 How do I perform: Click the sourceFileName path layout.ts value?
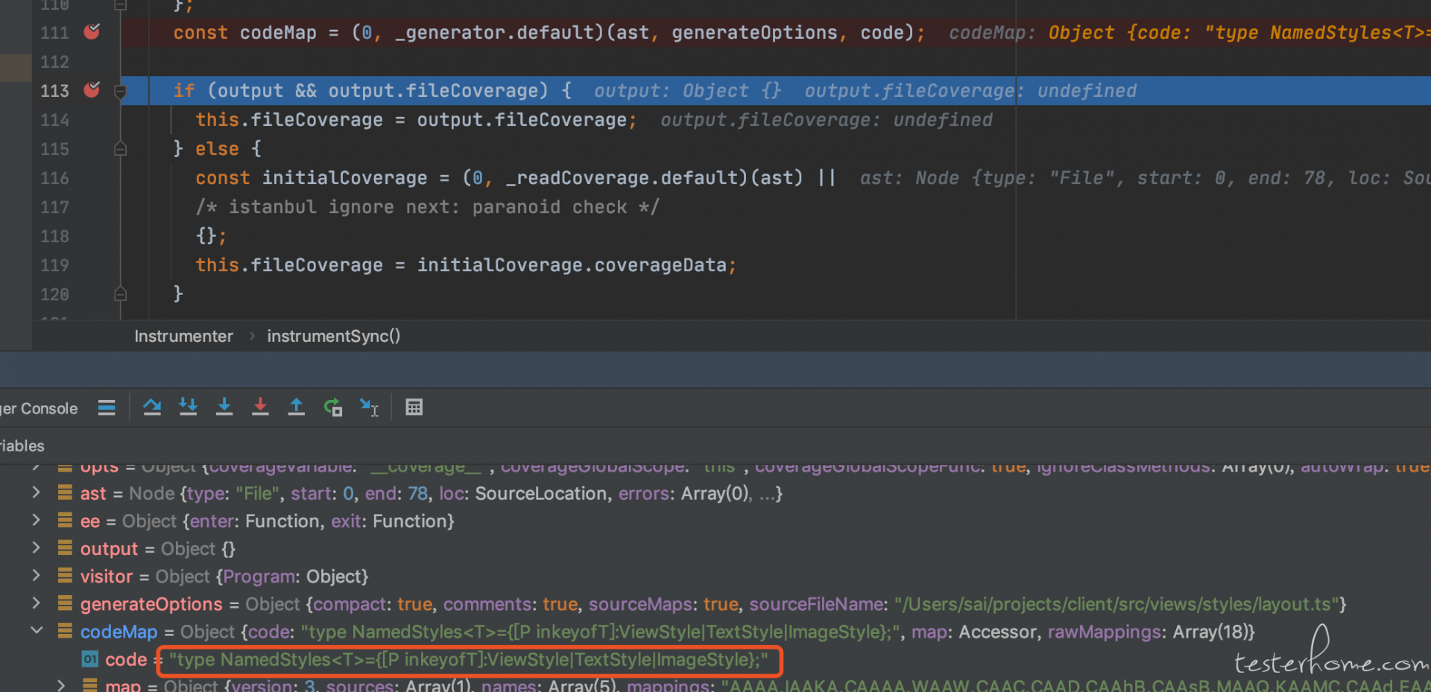click(1116, 604)
